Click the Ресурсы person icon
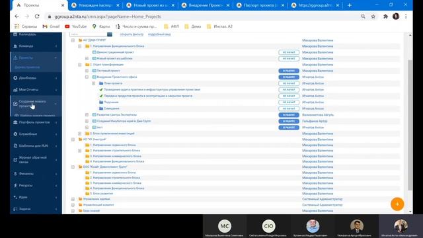This screenshot has width=423, height=238. (15, 185)
